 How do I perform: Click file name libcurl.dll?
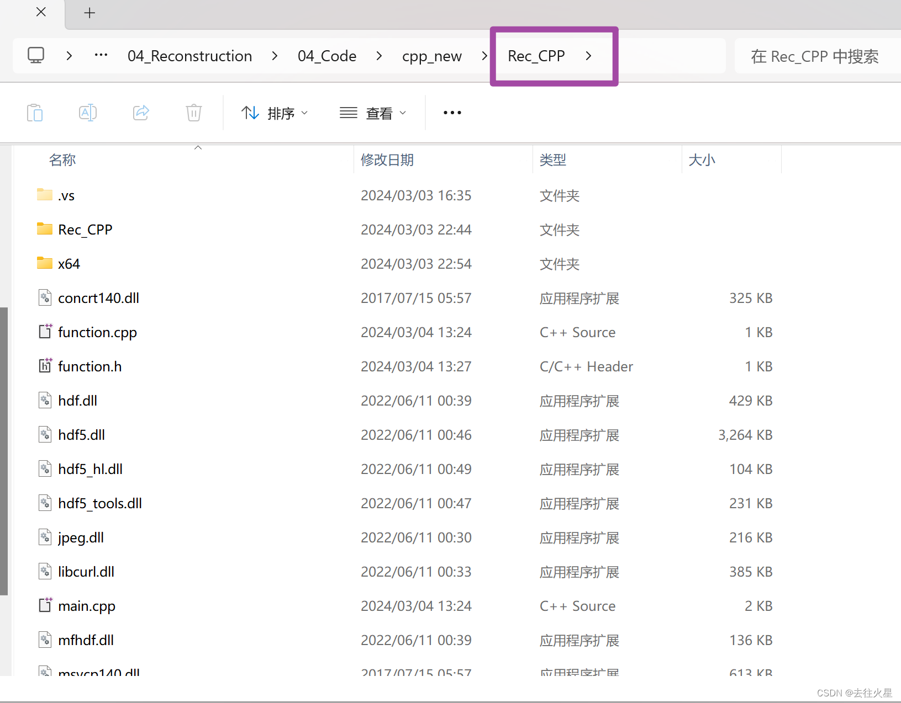86,572
